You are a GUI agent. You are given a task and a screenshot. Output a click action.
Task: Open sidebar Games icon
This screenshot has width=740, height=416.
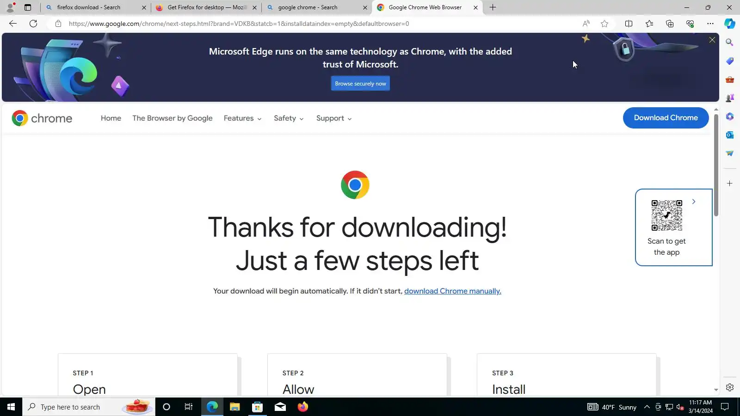coord(730,98)
